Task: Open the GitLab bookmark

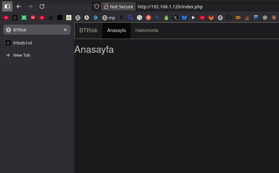Action: (211, 18)
